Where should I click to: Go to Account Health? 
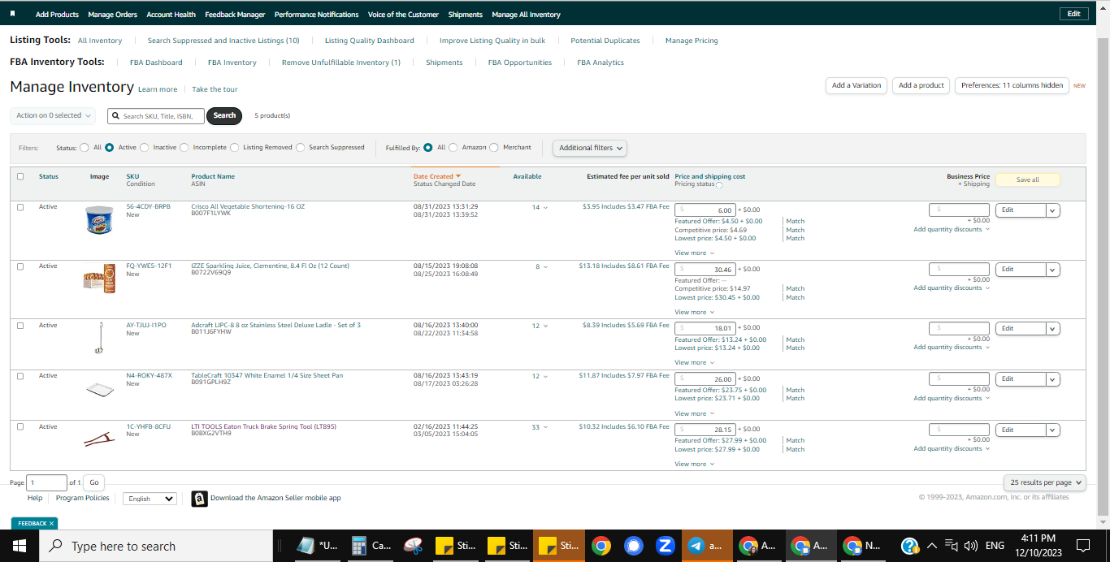pyautogui.click(x=171, y=15)
